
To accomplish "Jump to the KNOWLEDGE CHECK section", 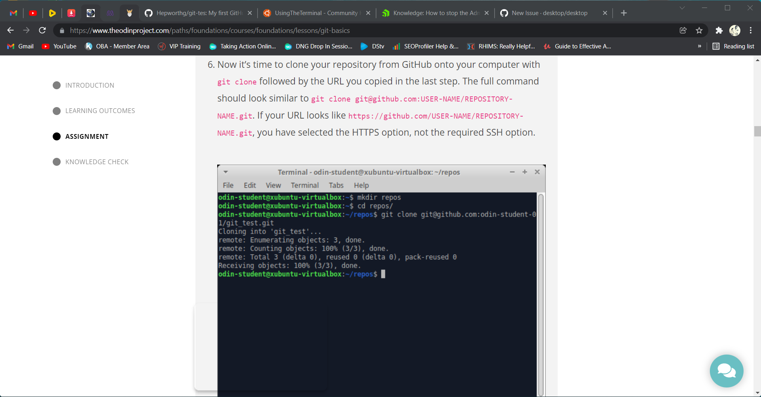I will pos(97,161).
